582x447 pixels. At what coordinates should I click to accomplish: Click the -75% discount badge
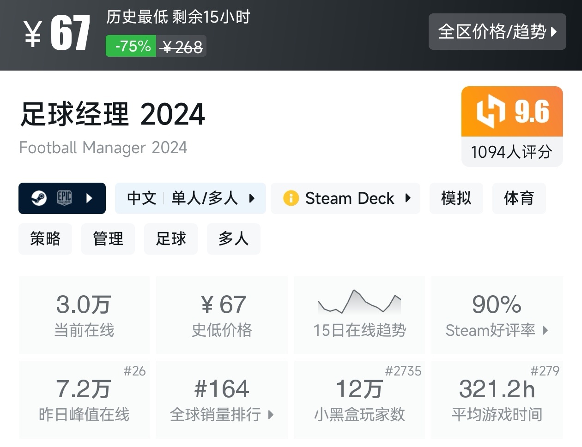(132, 47)
